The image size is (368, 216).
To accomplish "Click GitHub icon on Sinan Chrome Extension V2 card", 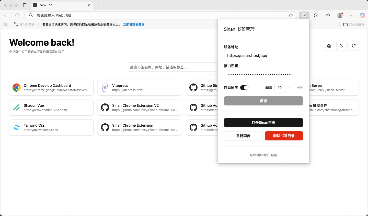I will coord(105,107).
